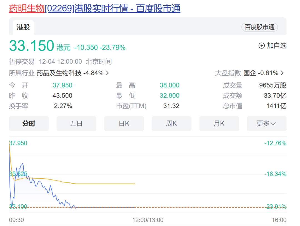Click the 换手率 value 2.27%
Viewport: 300px width, 226px height.
pos(63,106)
